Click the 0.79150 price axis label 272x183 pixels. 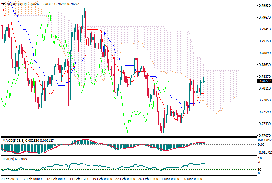[x=264, y=41]
